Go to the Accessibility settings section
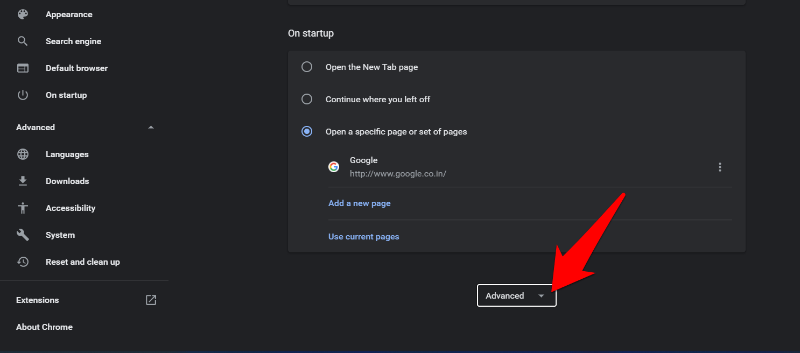The width and height of the screenshot is (800, 353). [x=71, y=208]
